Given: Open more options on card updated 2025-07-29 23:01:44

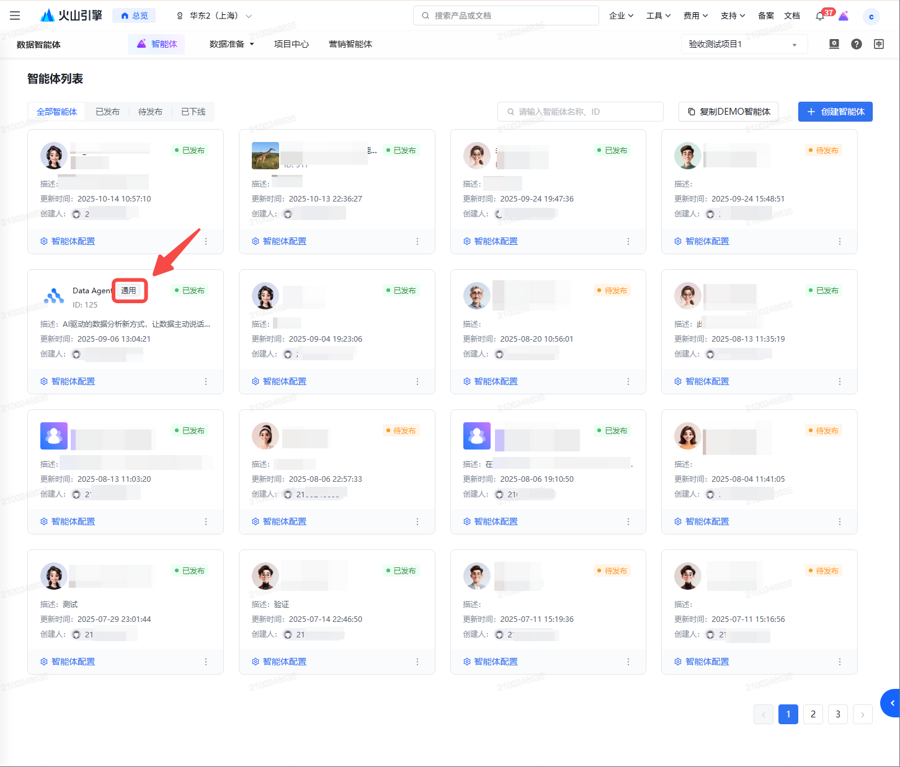Looking at the screenshot, I should point(206,662).
